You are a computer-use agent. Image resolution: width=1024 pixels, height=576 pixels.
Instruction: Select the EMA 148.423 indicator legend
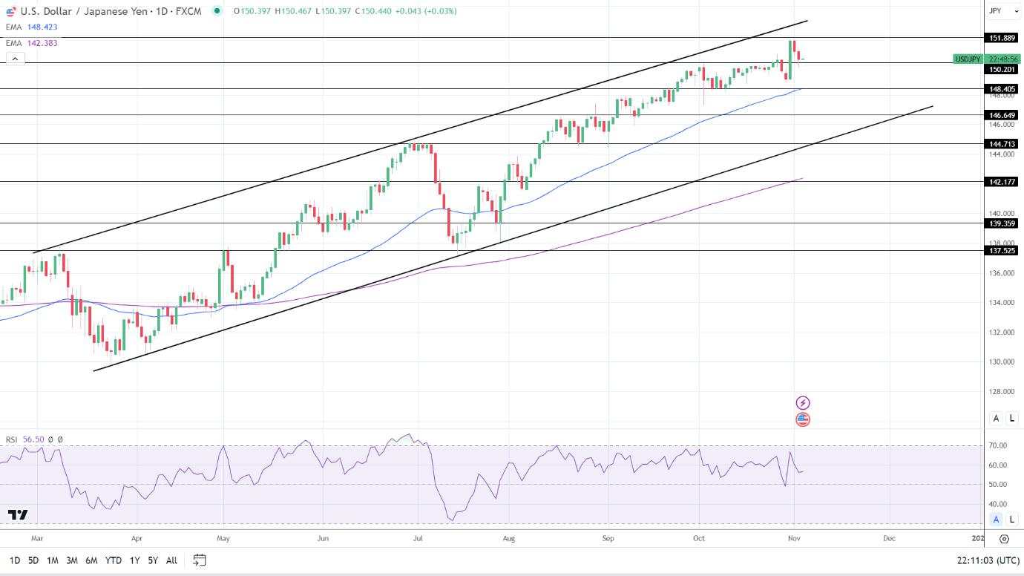31,27
